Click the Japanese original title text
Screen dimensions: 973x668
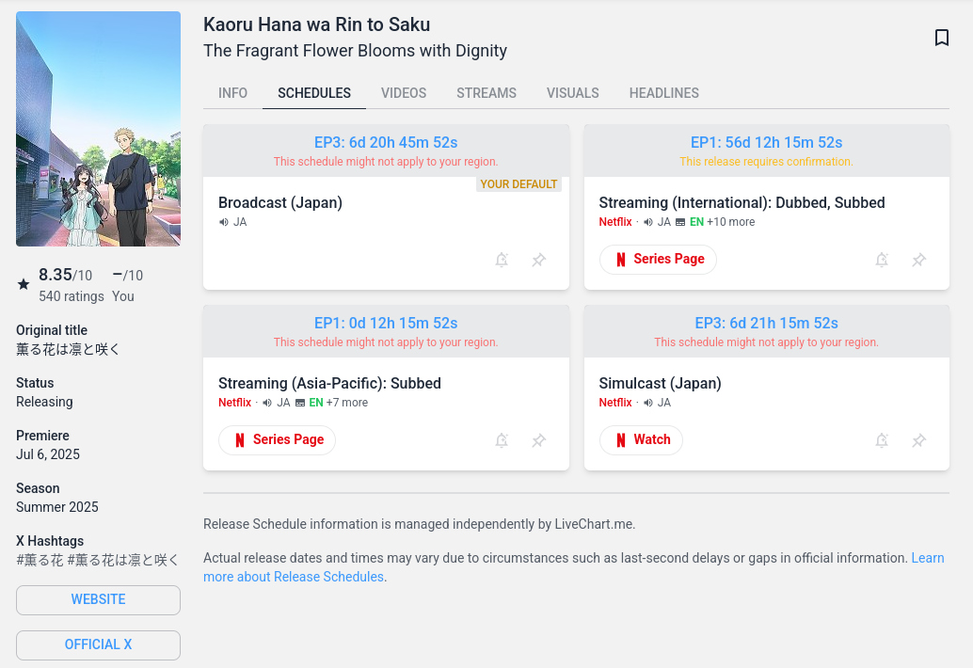68,349
